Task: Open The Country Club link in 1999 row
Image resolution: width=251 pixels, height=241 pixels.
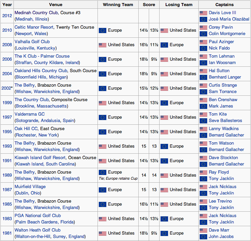Action: click(32, 100)
